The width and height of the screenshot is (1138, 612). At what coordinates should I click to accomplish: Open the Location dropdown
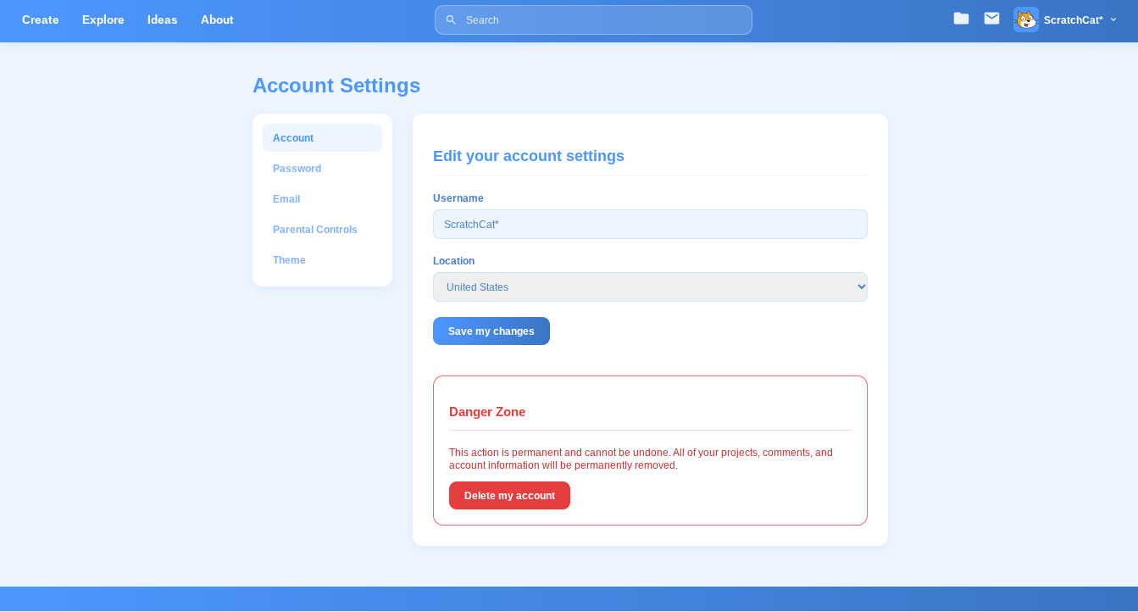coord(650,287)
